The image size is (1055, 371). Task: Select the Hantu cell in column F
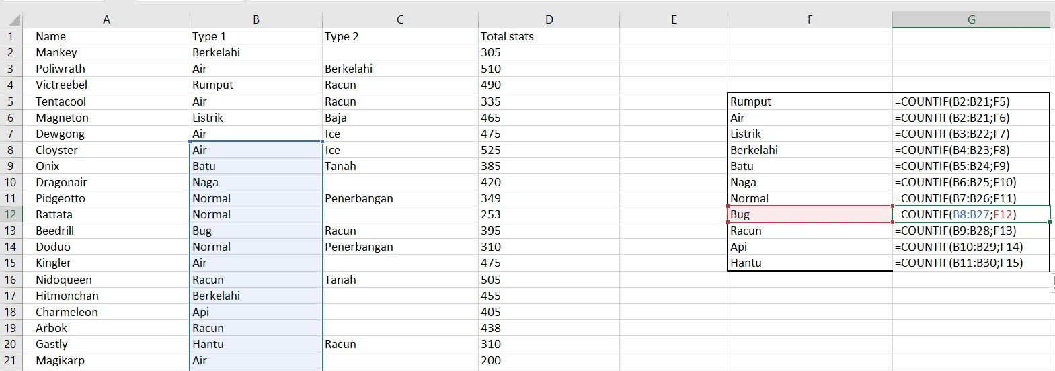tap(810, 263)
